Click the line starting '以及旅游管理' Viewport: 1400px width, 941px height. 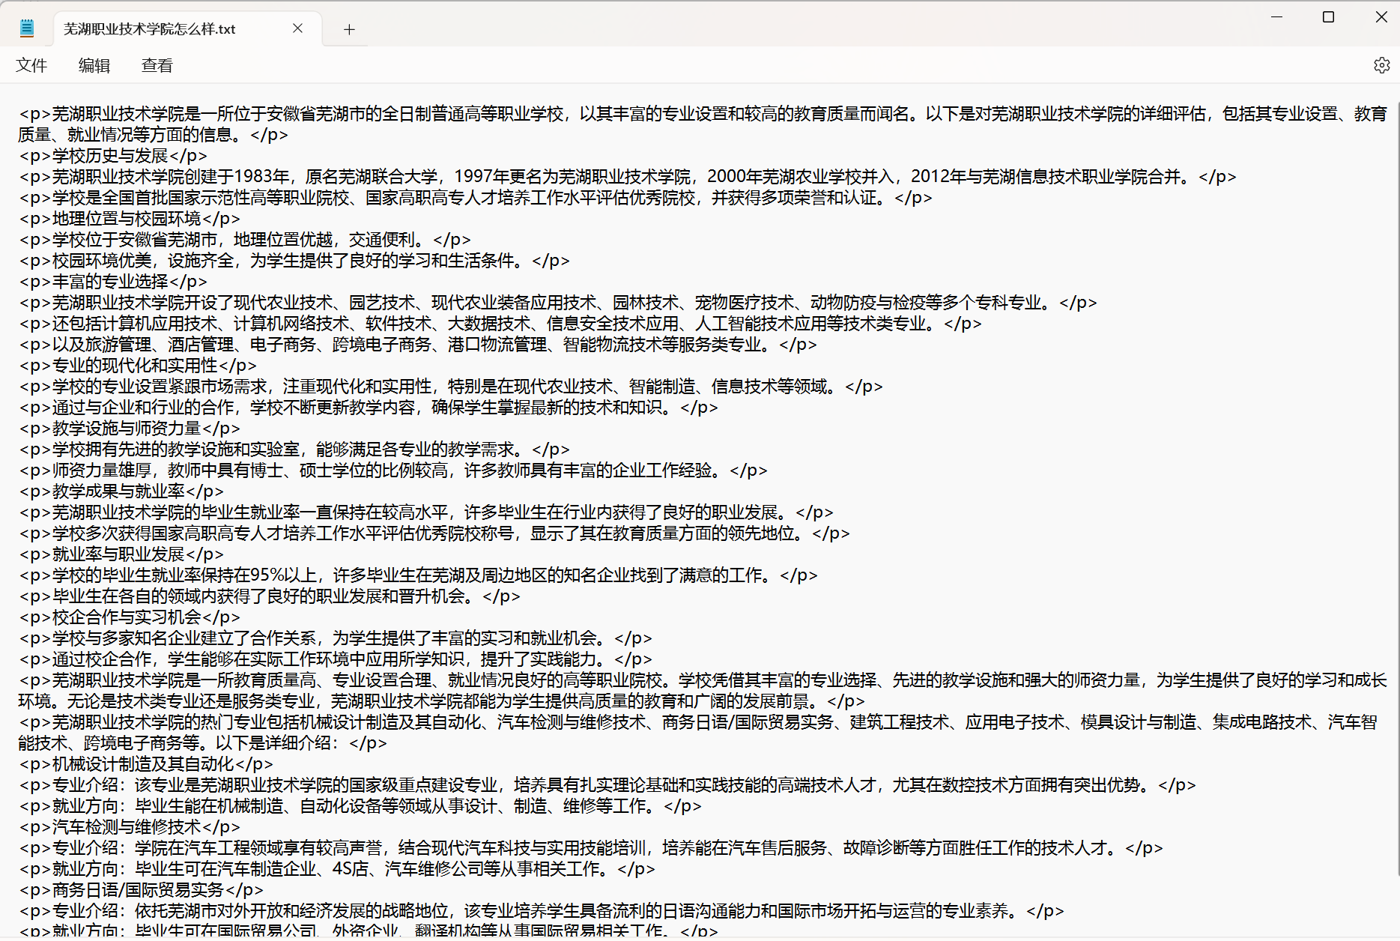click(x=418, y=345)
